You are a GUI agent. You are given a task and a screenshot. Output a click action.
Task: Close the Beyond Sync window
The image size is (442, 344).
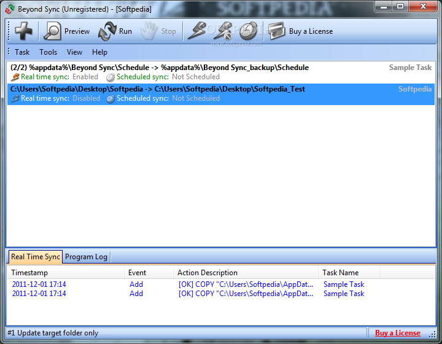pos(423,7)
